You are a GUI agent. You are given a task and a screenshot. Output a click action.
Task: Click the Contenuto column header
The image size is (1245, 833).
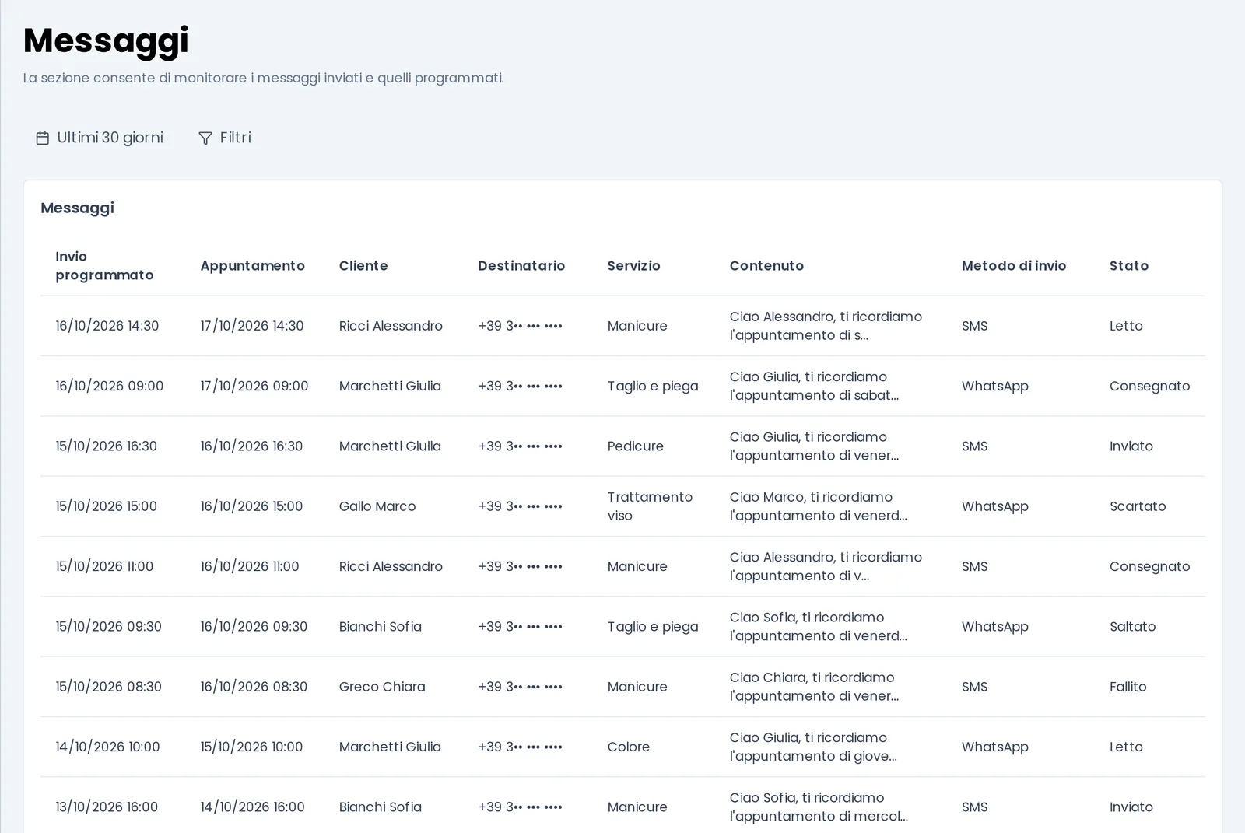pyautogui.click(x=766, y=266)
